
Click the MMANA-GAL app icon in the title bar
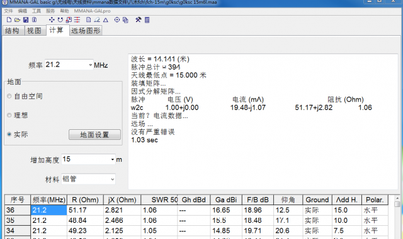pos(4,3)
